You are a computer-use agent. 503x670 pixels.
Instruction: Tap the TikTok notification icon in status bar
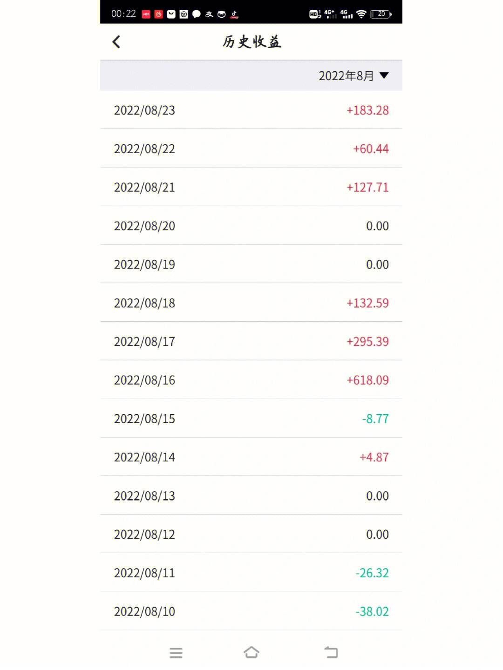(234, 14)
